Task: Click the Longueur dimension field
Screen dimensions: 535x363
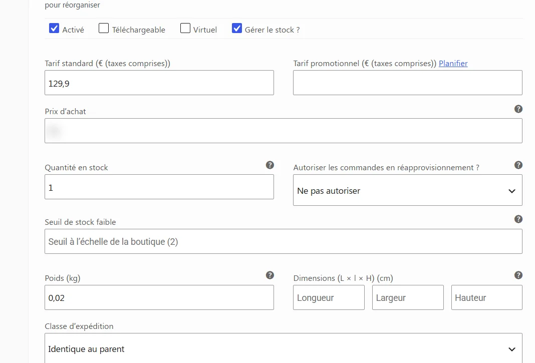Action: pyautogui.click(x=329, y=297)
